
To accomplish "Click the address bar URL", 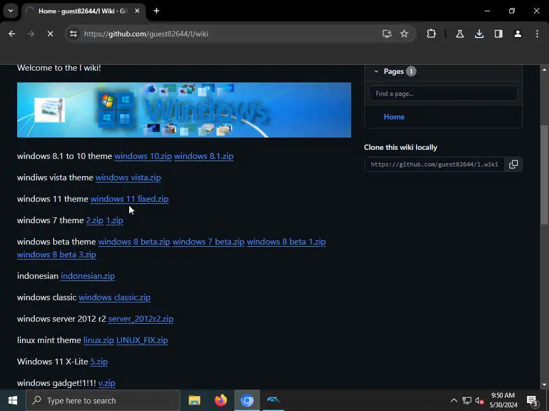I will point(146,34).
